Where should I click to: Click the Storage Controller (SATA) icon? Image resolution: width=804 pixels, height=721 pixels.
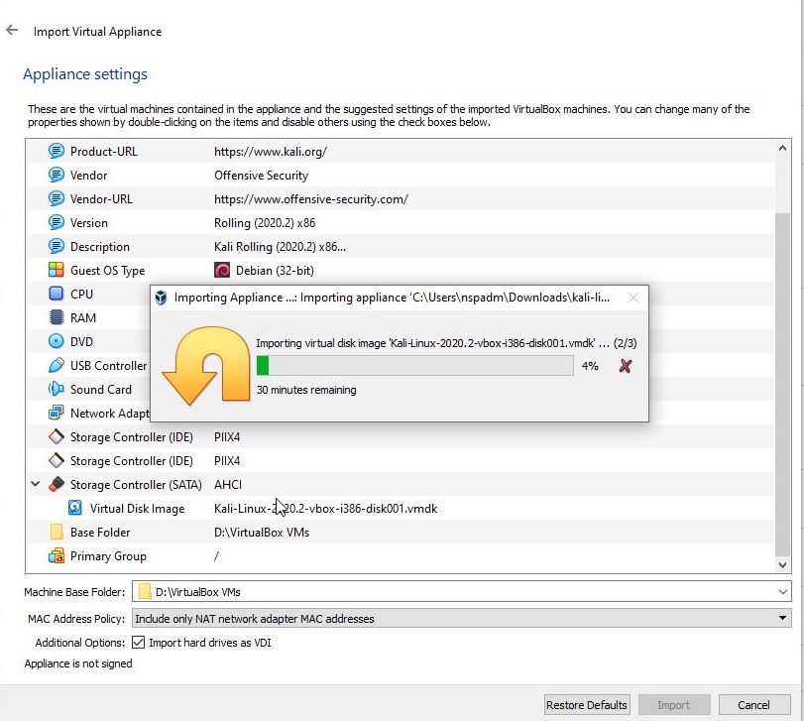point(56,485)
